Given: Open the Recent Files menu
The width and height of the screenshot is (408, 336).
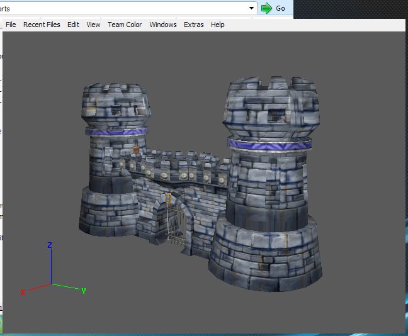Looking at the screenshot, I should click(x=42, y=25).
